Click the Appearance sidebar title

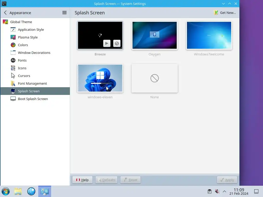[x=20, y=13]
